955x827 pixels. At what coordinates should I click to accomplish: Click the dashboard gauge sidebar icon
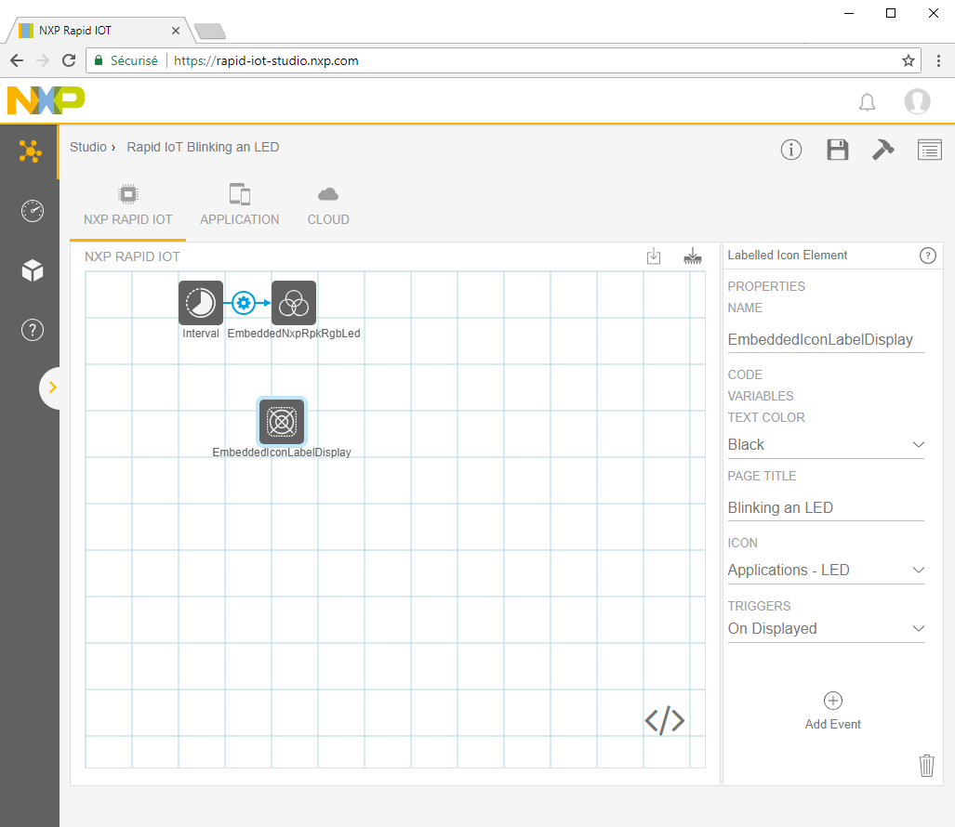coord(32,211)
